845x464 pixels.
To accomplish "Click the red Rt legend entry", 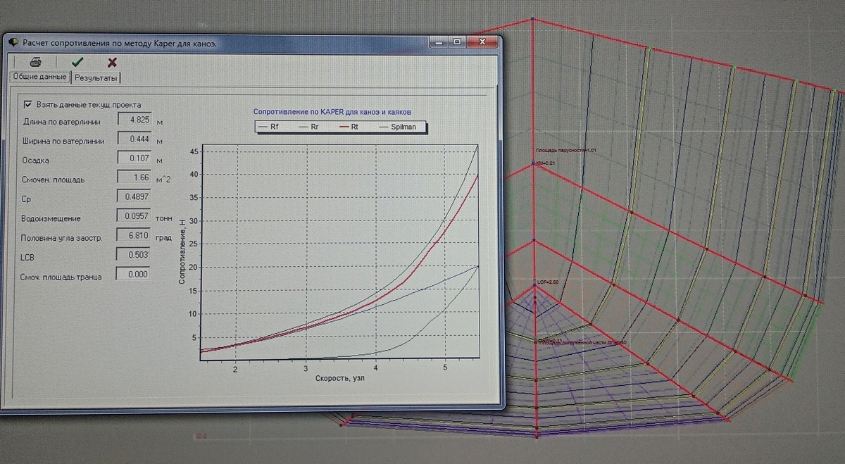I will (348, 127).
